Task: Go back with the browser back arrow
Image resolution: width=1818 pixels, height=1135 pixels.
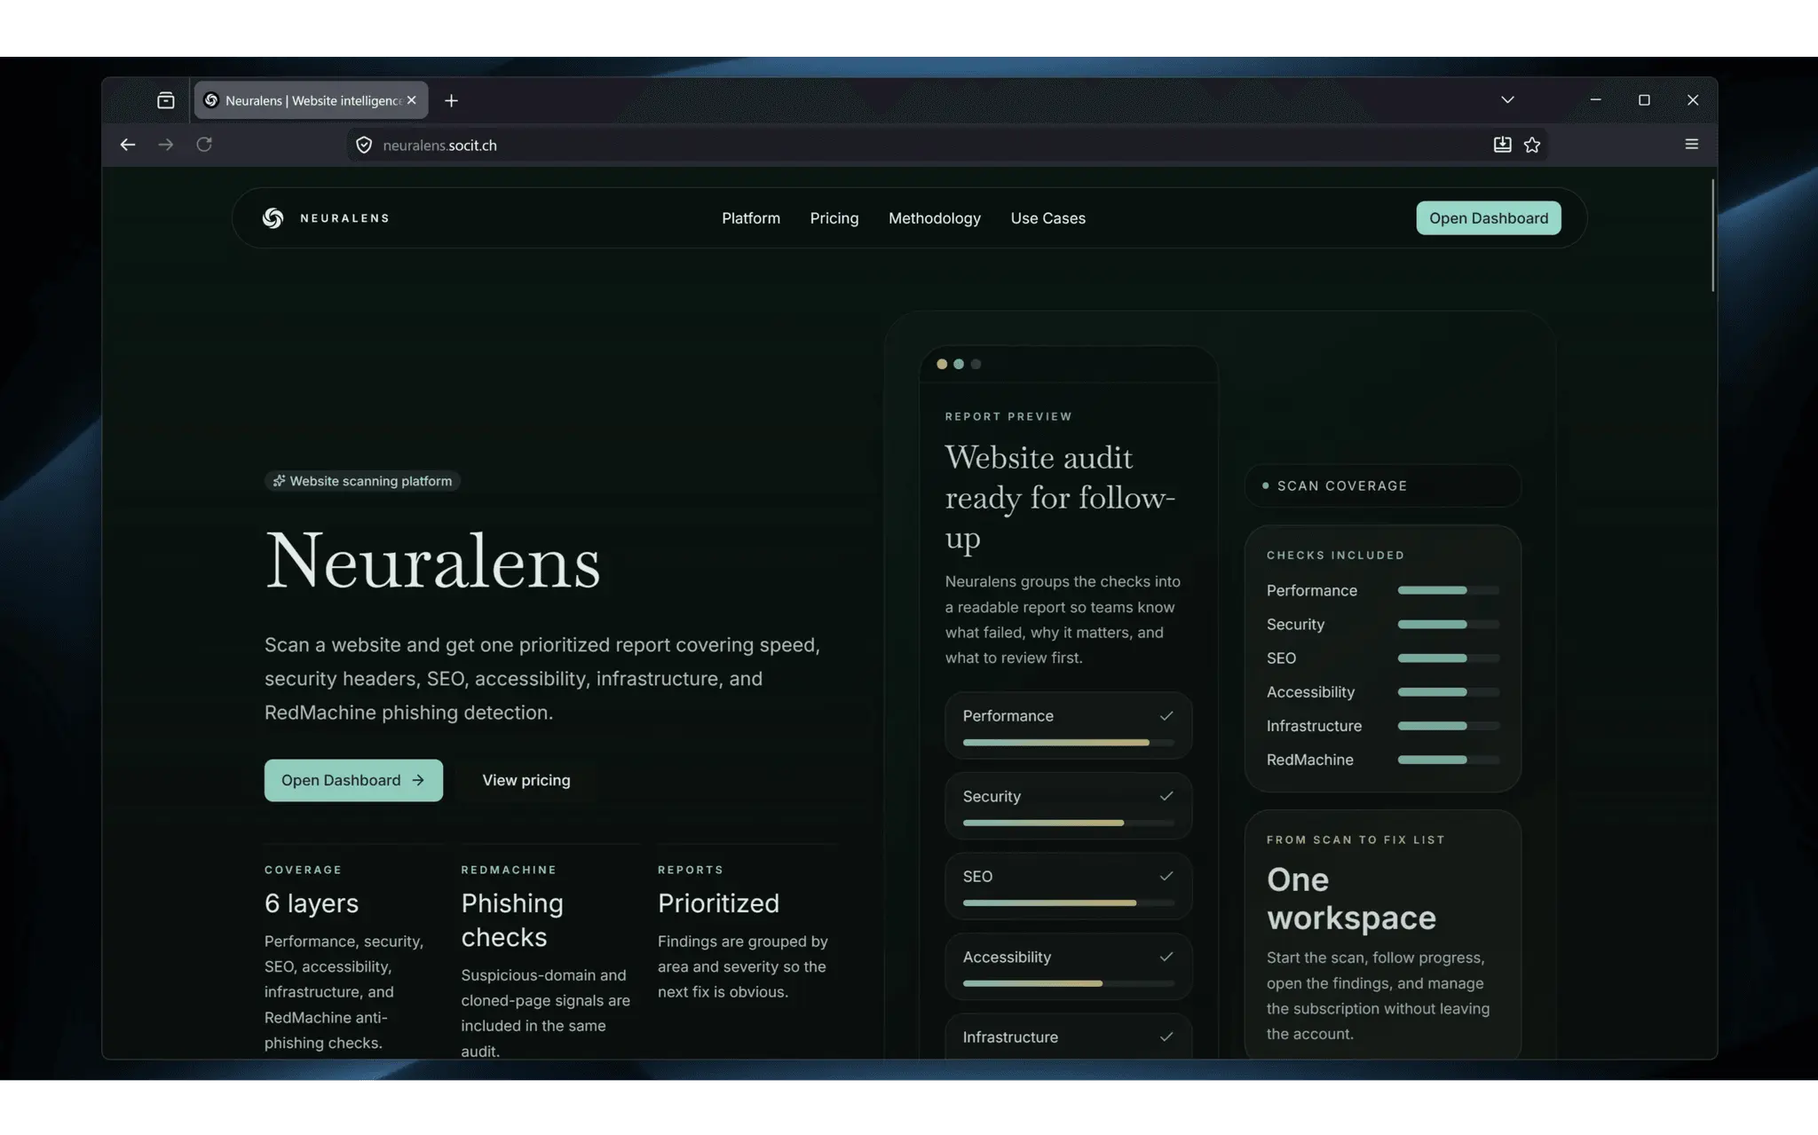Action: point(128,145)
